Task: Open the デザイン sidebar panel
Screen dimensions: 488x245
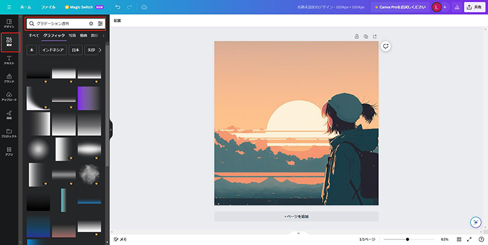Action: click(x=9, y=24)
